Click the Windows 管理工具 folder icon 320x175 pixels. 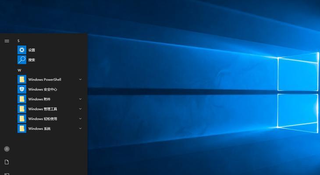click(22, 109)
